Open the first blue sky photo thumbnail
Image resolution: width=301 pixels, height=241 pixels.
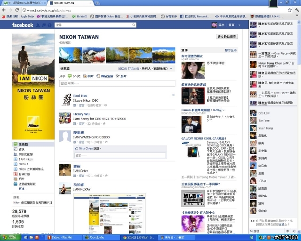[71, 56]
